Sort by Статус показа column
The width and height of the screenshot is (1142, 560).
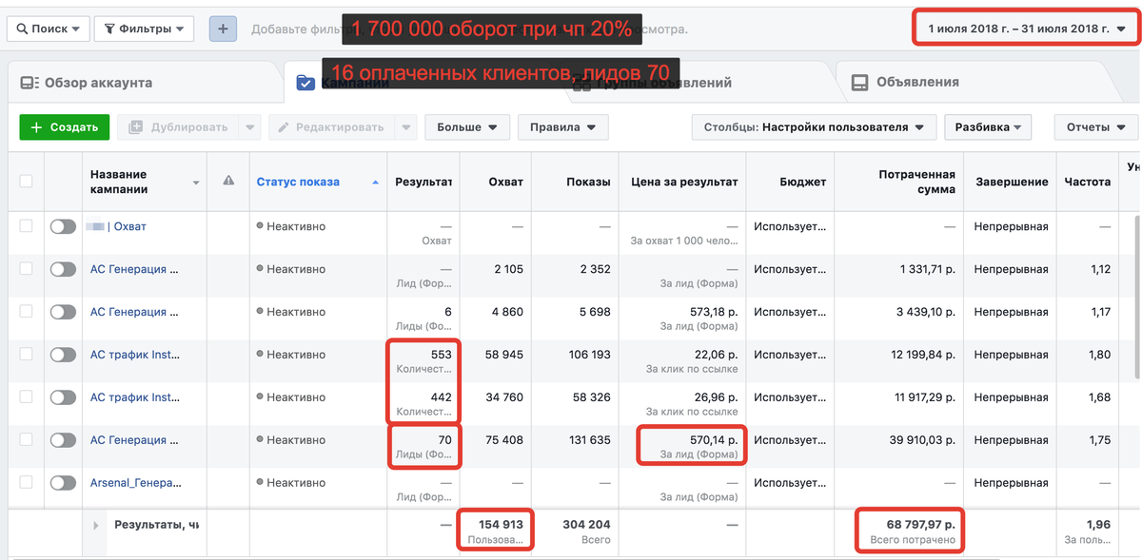(x=317, y=182)
